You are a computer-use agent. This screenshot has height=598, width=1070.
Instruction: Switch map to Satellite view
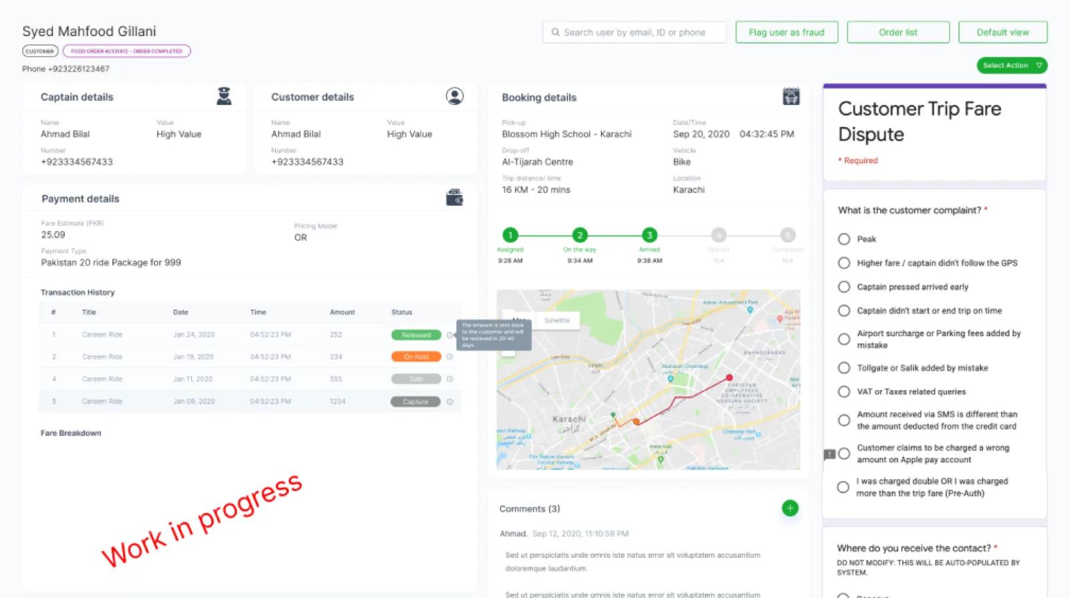tap(556, 321)
